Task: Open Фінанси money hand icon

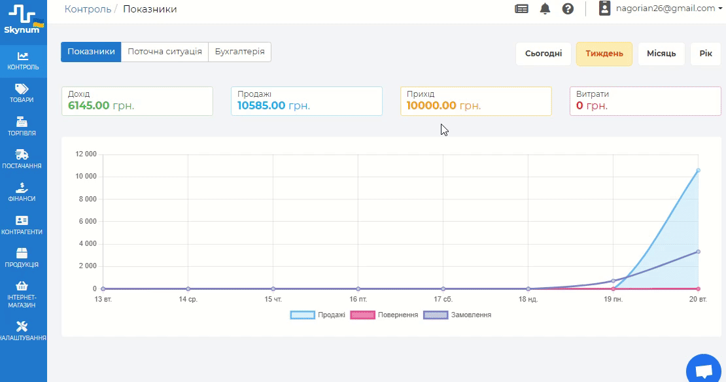Action: coord(22,188)
